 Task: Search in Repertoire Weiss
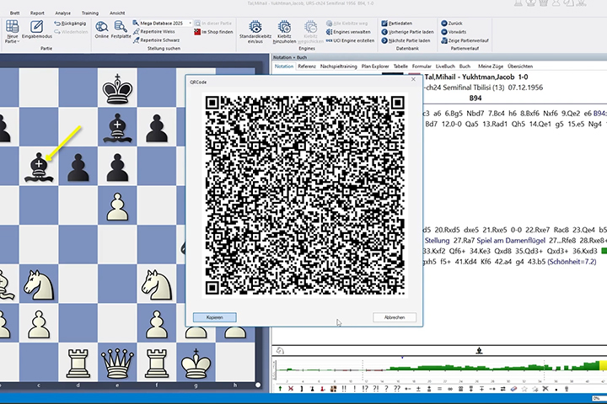(154, 32)
